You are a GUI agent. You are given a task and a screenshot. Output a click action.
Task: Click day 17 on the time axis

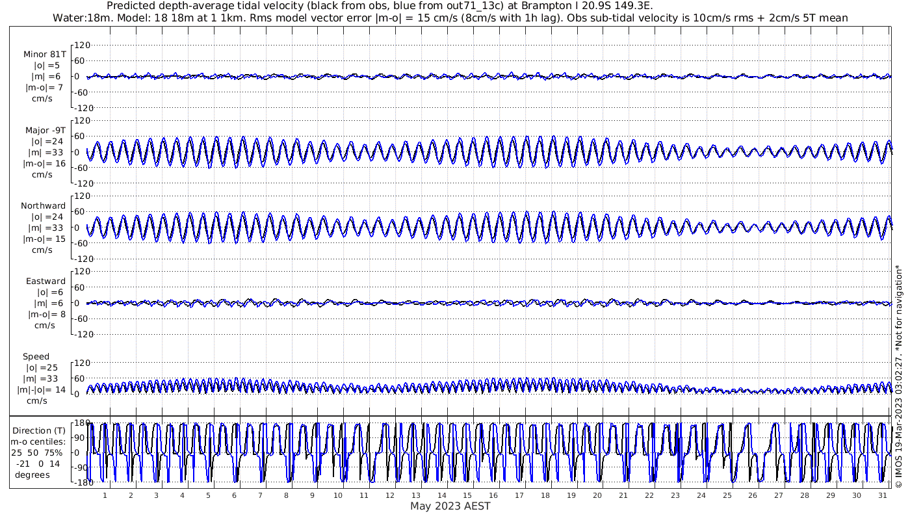[x=519, y=495]
